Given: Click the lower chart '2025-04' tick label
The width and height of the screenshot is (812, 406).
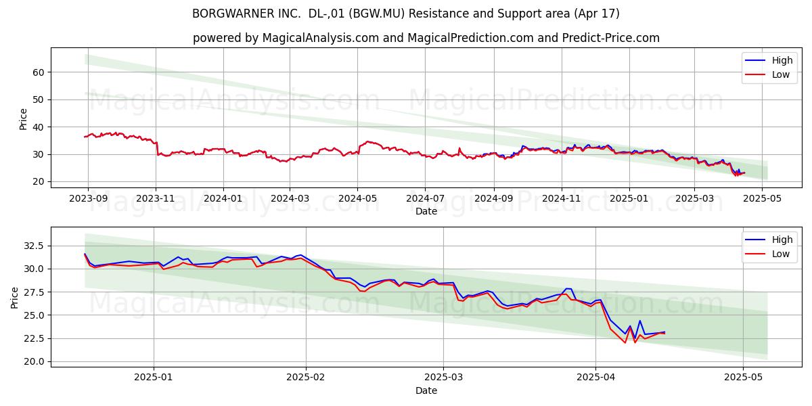Looking at the screenshot, I should pos(595,378).
